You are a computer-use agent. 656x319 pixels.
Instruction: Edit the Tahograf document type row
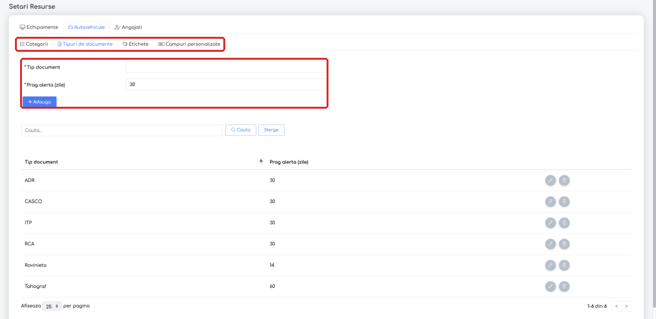coord(550,286)
